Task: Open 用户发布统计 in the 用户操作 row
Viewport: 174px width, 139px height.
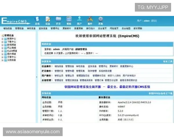Action: pyautogui.click(x=129, y=76)
